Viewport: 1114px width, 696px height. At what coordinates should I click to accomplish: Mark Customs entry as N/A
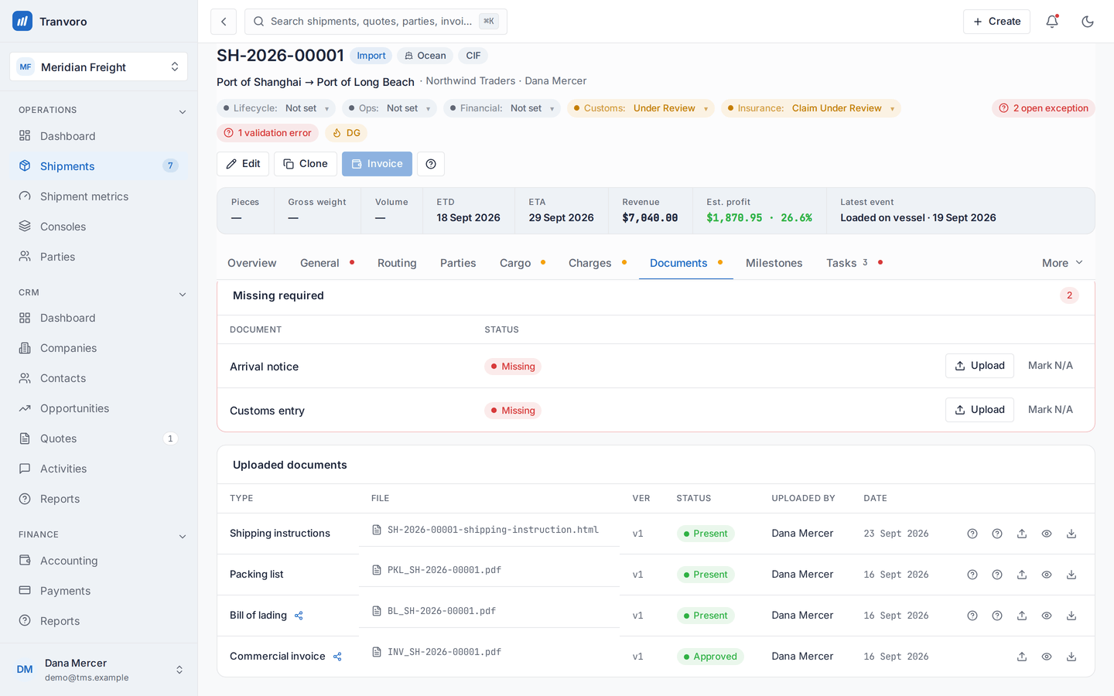(x=1051, y=410)
